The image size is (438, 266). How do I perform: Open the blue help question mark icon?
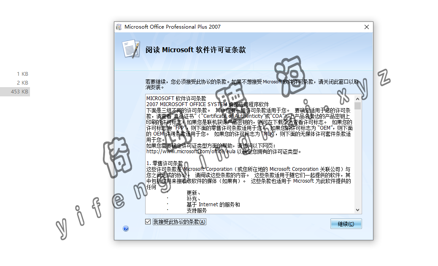(126, 229)
